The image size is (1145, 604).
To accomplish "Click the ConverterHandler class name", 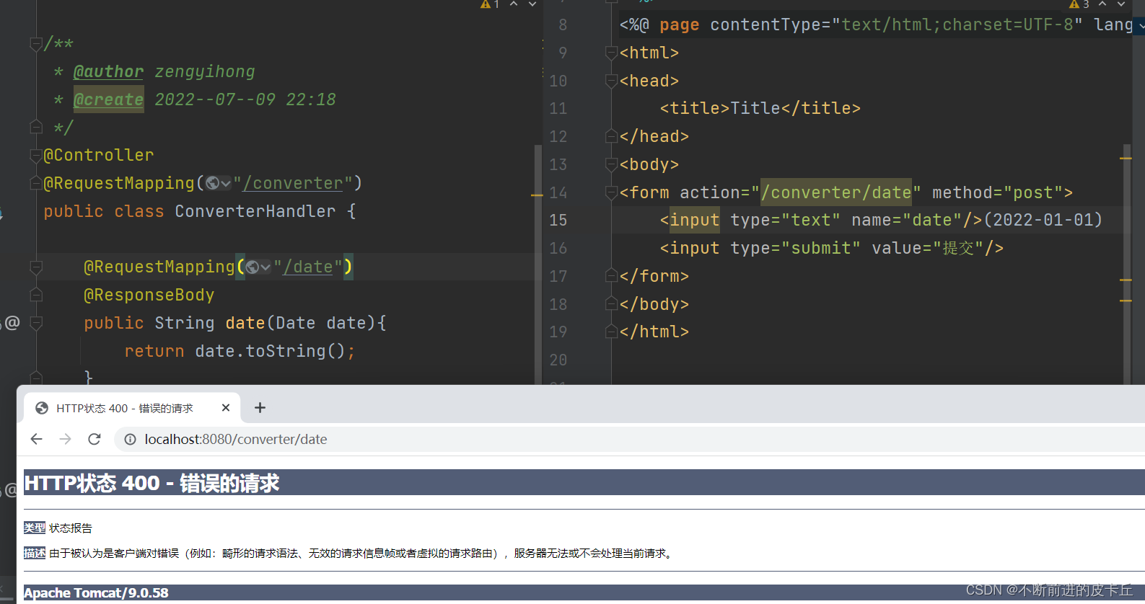I will point(255,211).
